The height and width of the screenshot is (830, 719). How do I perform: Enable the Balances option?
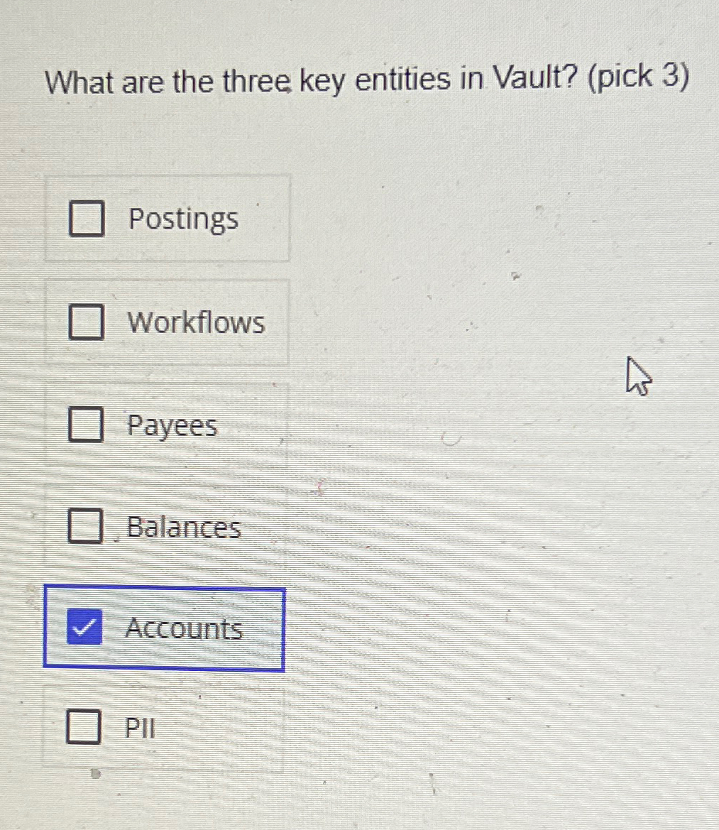point(86,528)
